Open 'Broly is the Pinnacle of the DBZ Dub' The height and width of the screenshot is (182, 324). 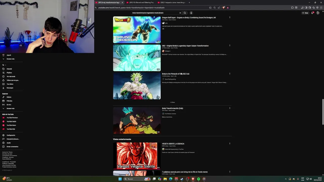coord(176,74)
